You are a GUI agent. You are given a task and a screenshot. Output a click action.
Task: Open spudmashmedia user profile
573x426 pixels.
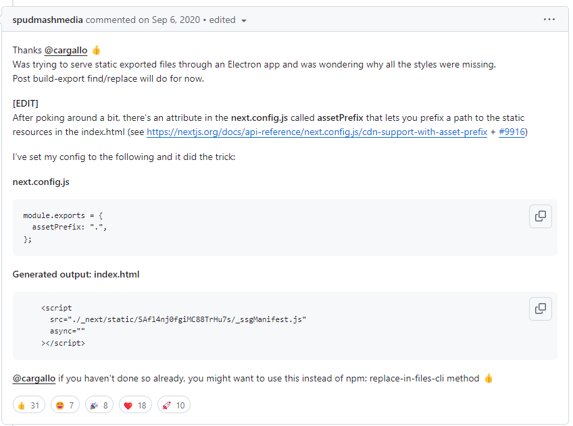point(47,20)
